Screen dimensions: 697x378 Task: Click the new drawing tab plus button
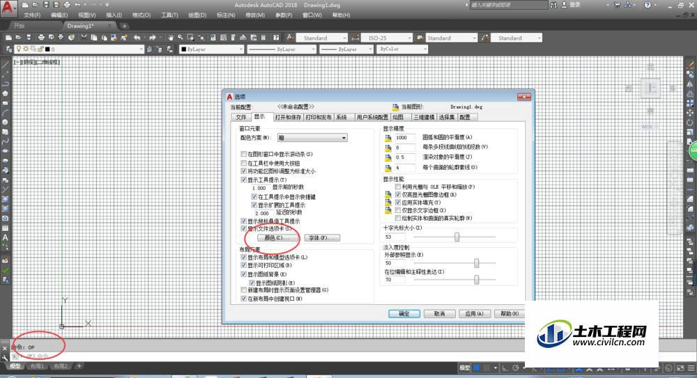[125, 26]
